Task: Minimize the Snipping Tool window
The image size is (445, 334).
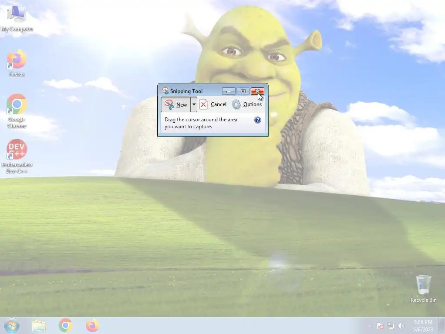Action: 229,91
